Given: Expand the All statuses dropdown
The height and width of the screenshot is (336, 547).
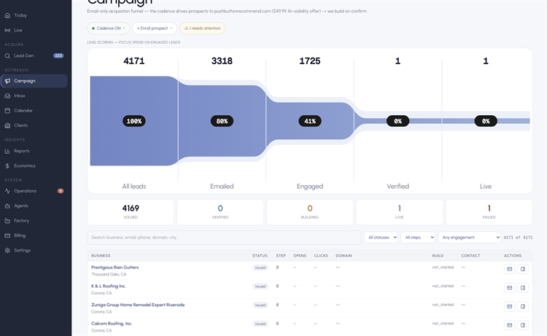Looking at the screenshot, I should click(x=381, y=238).
